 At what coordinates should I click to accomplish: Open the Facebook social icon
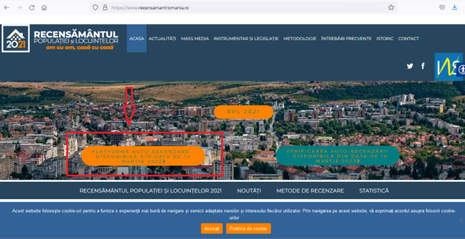point(423,66)
